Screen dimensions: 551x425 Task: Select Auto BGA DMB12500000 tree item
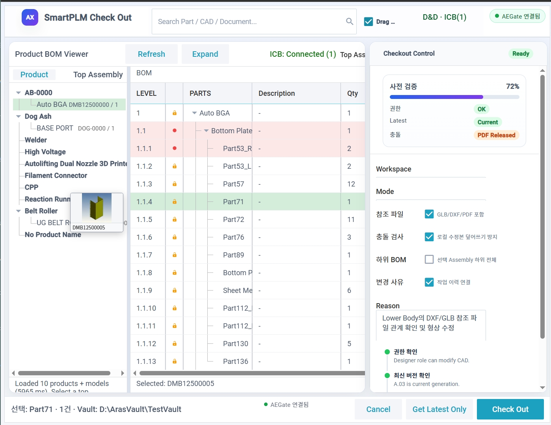69,104
